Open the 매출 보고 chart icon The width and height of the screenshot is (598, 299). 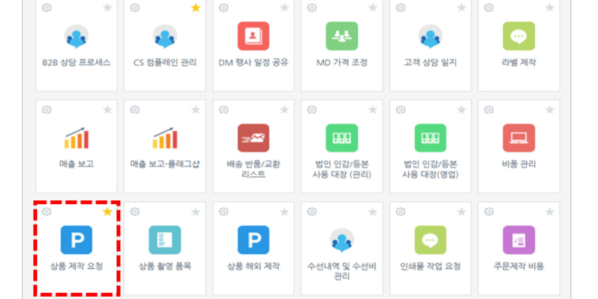click(76, 138)
